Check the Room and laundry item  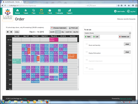[x=87, y=44]
